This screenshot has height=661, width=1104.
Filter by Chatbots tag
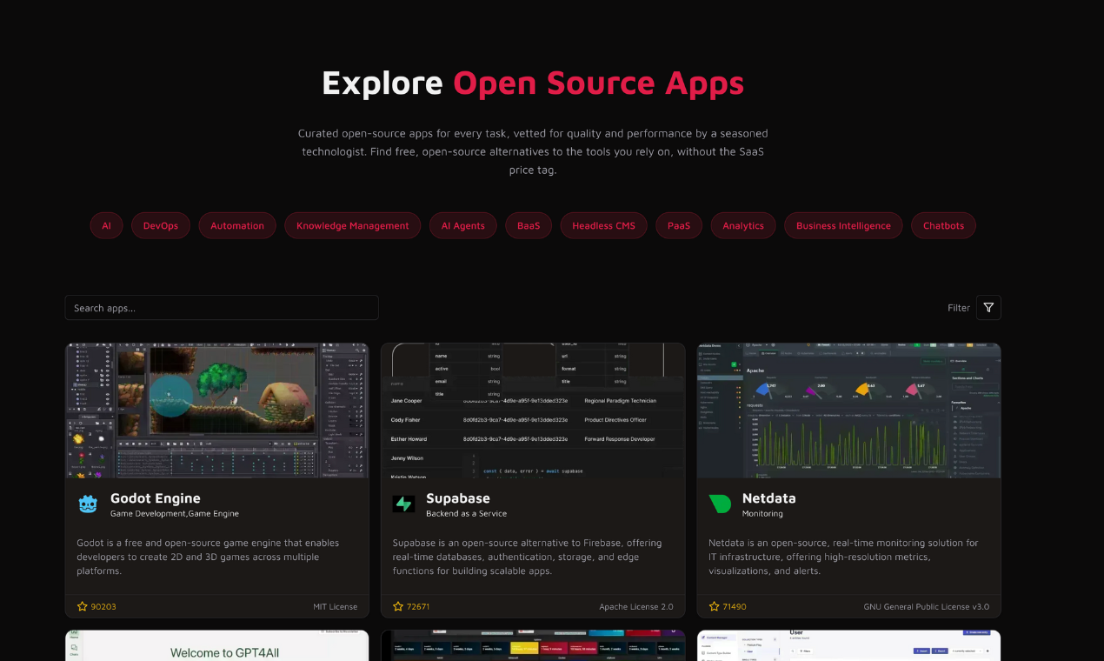tap(943, 225)
